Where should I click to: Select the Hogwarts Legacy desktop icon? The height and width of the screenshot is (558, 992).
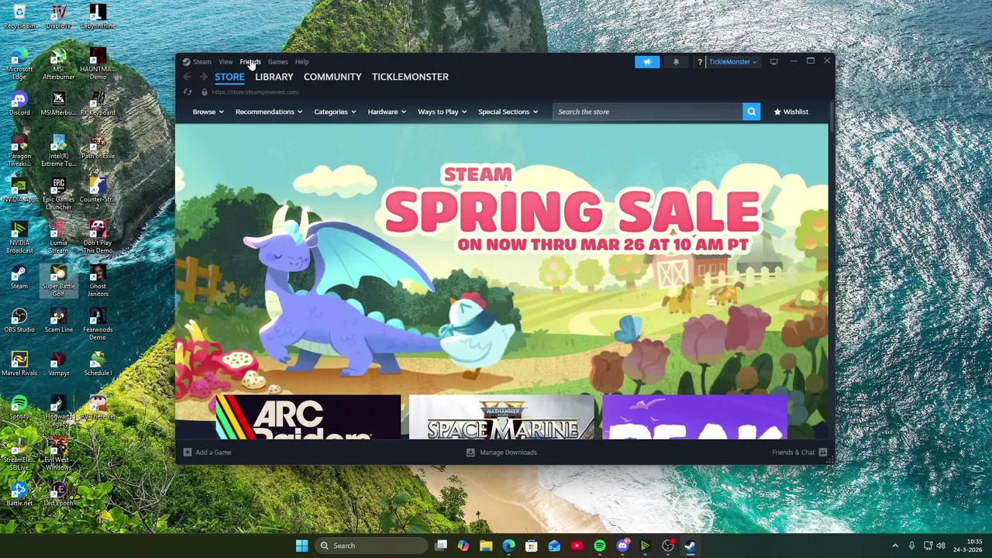pos(58,411)
